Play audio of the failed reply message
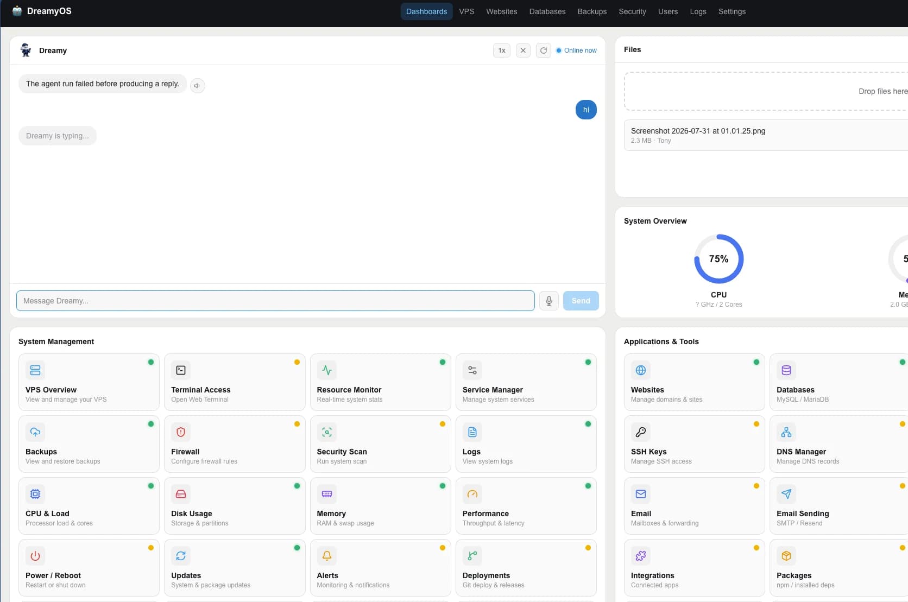Screen dimensions: 908x602 (198, 86)
